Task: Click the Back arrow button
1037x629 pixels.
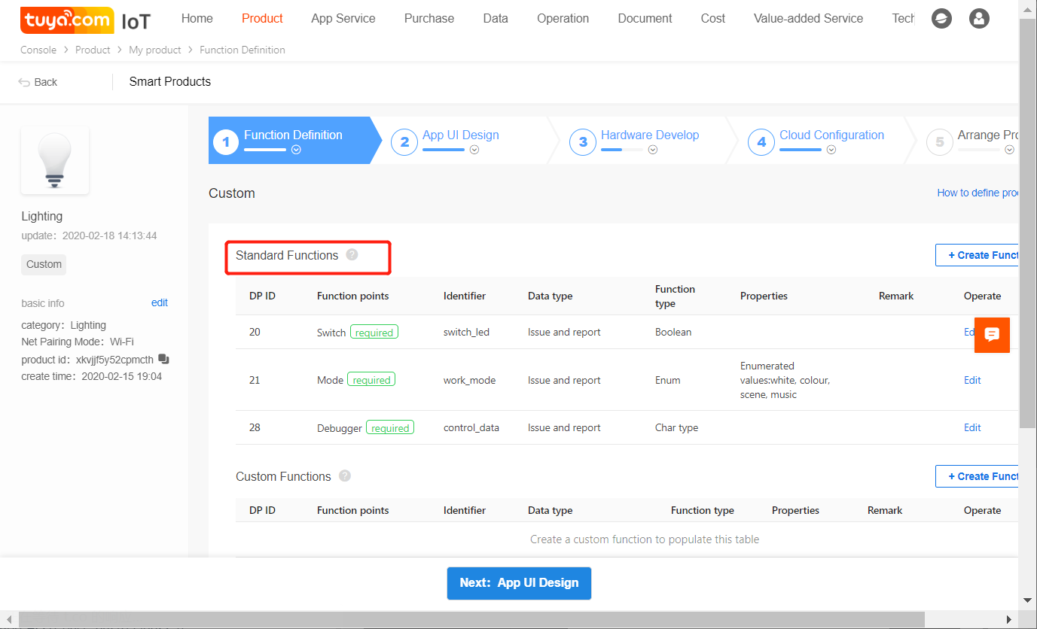Action: click(x=38, y=82)
